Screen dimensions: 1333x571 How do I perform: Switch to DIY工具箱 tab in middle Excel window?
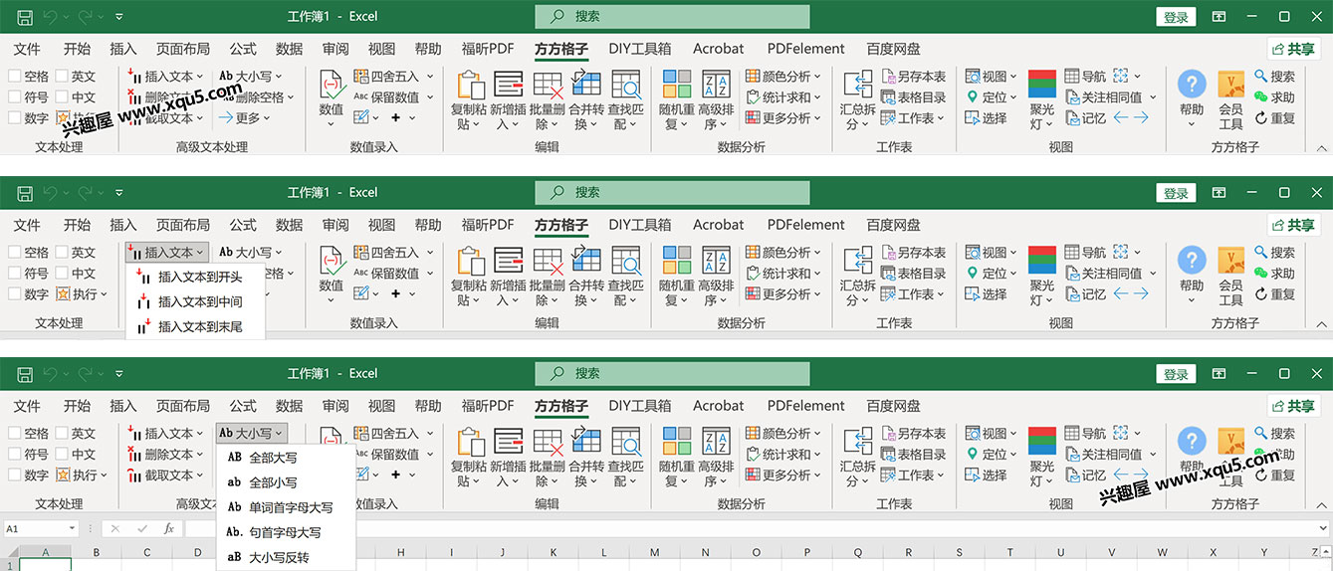tap(640, 225)
